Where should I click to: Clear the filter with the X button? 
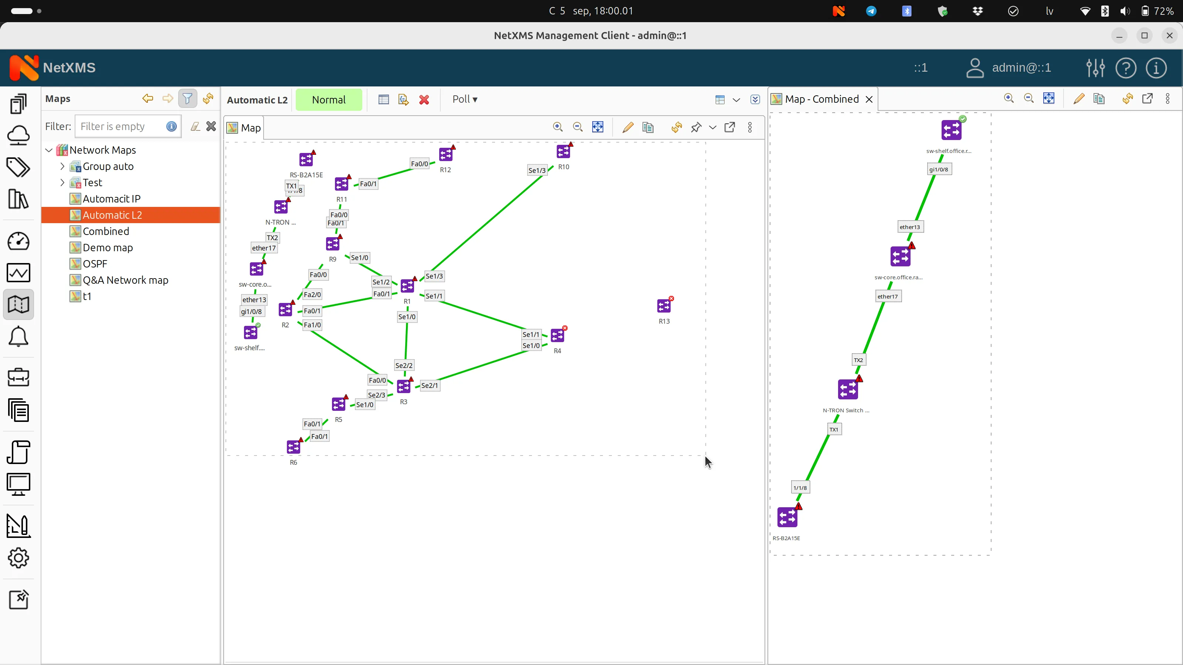211,126
